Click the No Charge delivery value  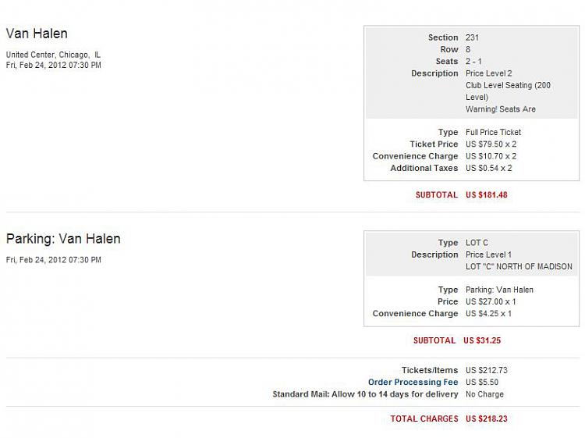[x=484, y=394]
